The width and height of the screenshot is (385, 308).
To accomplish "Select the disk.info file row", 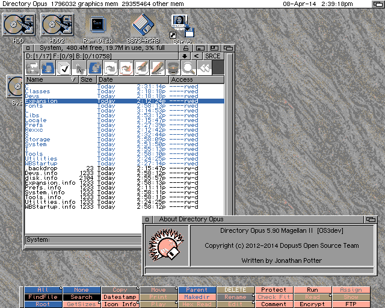I will pyautogui.click(x=125, y=178).
